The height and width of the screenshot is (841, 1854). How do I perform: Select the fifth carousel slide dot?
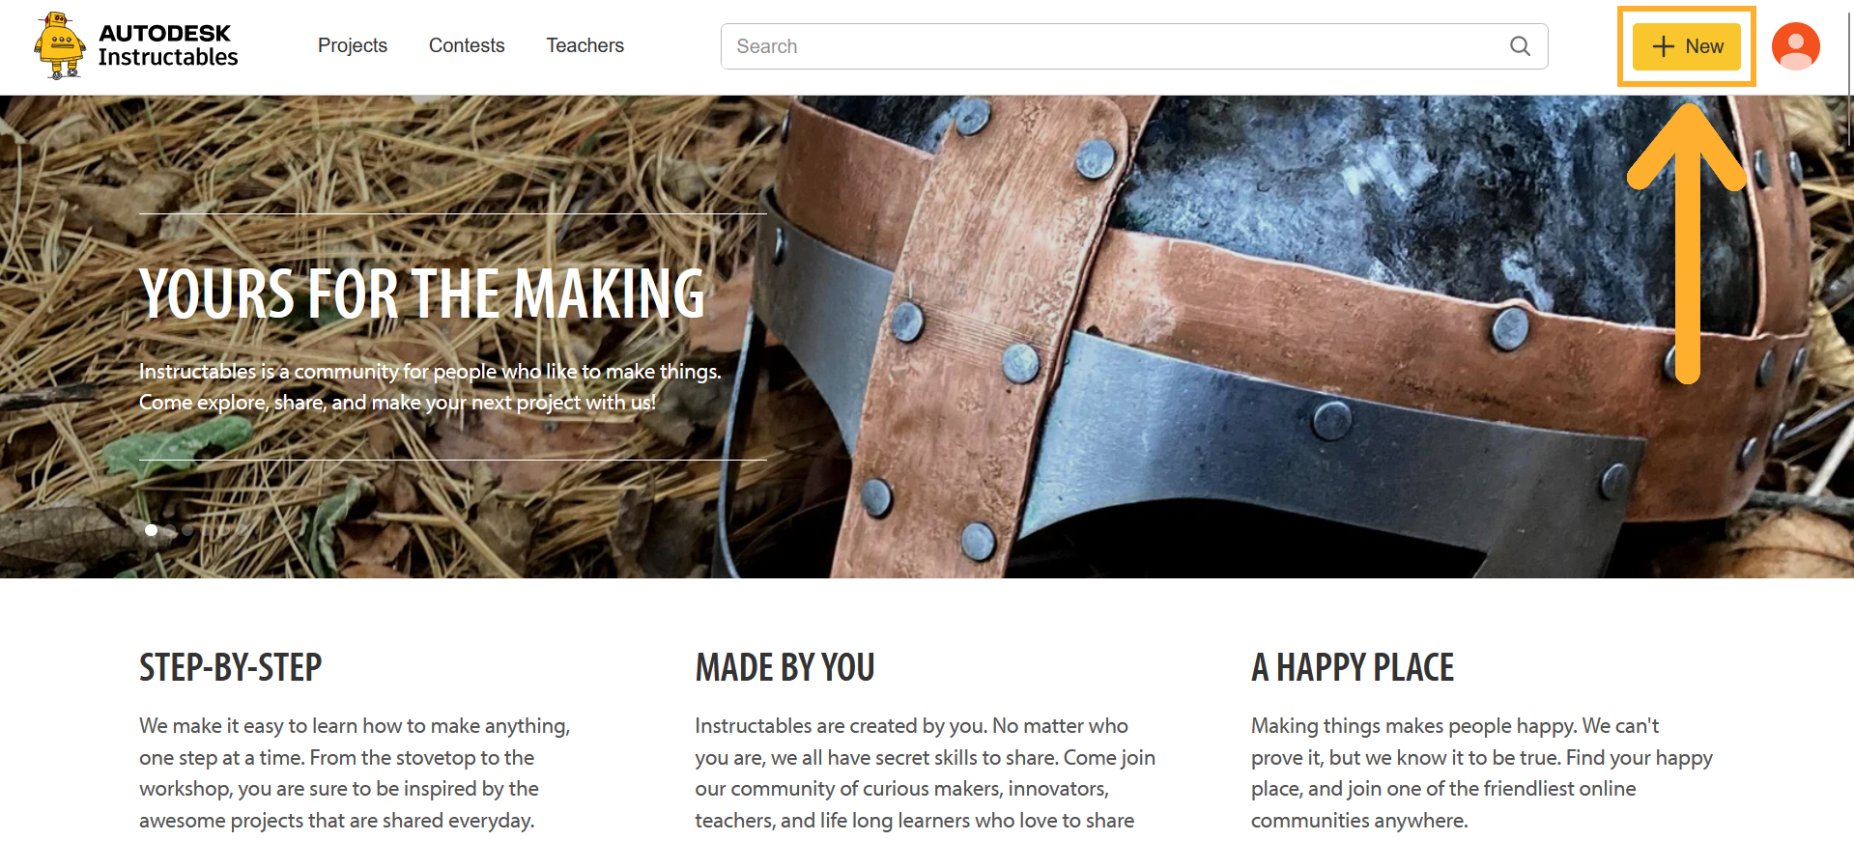tap(224, 530)
